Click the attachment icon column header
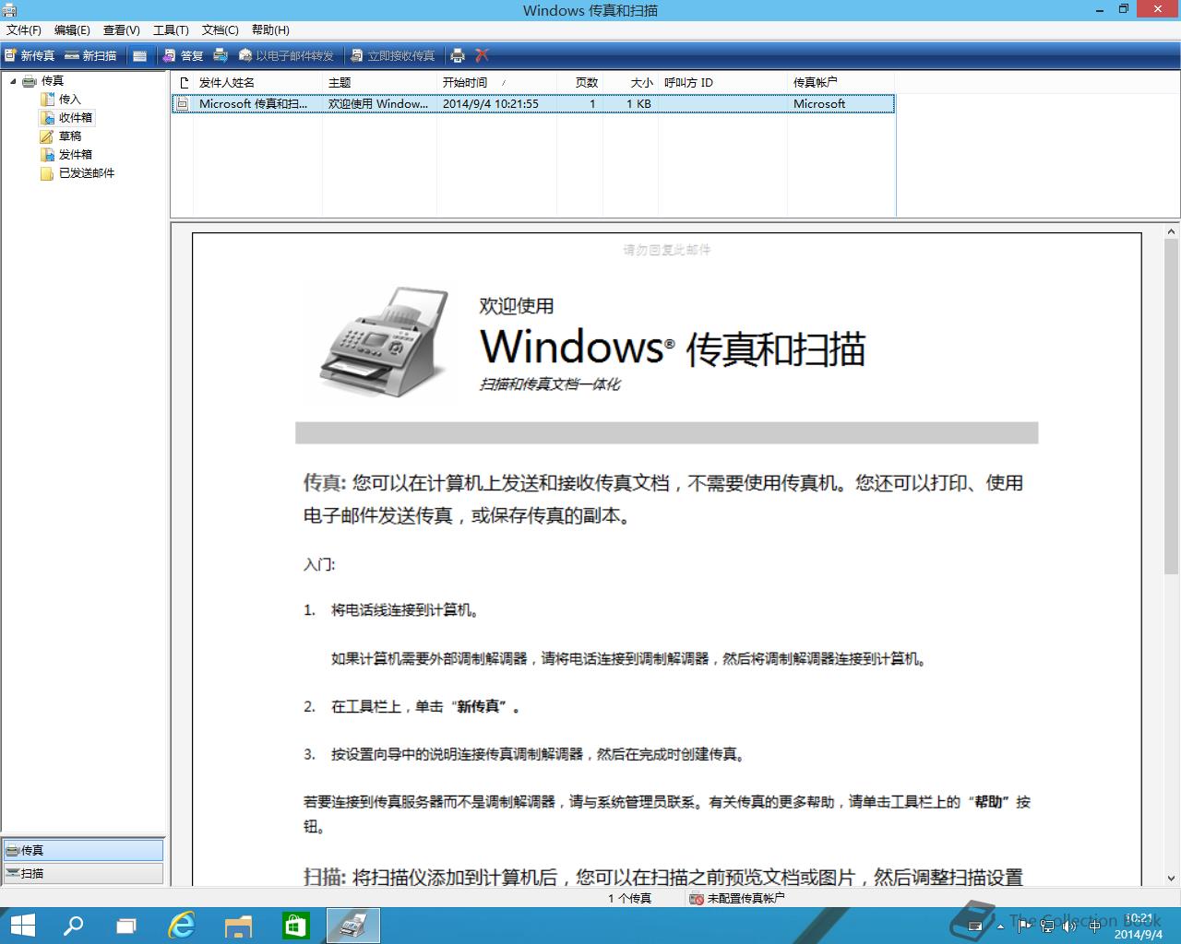This screenshot has width=1181, height=944. pos(183,82)
